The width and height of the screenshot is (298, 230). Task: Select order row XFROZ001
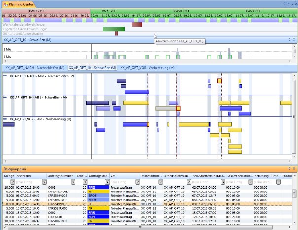pyautogui.click(x=148, y=217)
